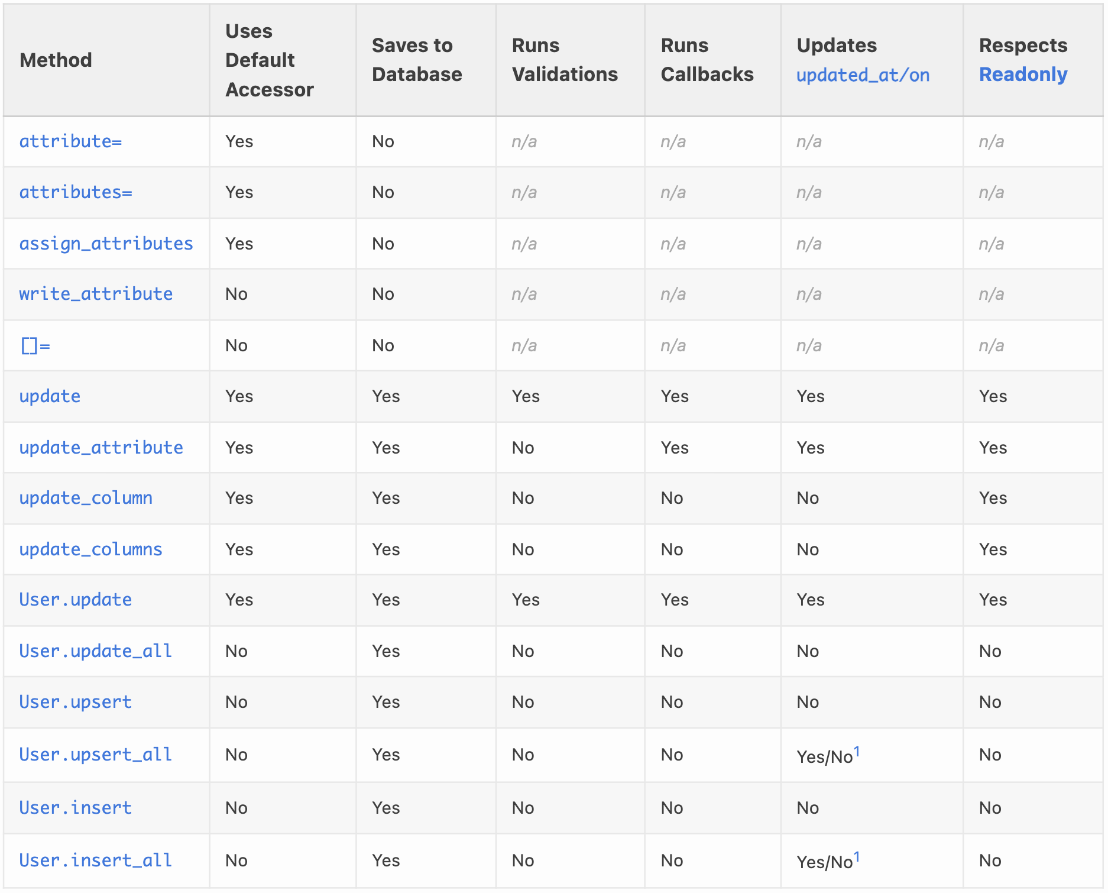Click the attributes= method link
The height and width of the screenshot is (893, 1108).
click(76, 192)
